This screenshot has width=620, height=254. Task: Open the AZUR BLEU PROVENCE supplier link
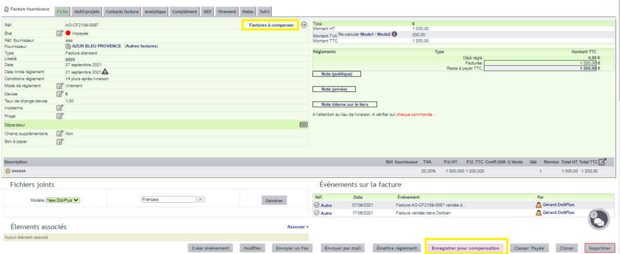(97, 46)
